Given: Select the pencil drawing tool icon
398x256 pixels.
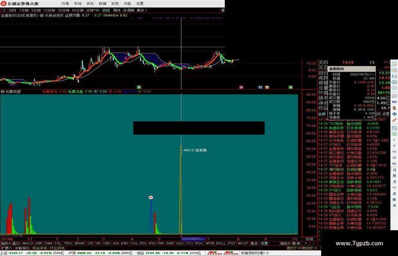Looking at the screenshot, I should click(x=394, y=120).
